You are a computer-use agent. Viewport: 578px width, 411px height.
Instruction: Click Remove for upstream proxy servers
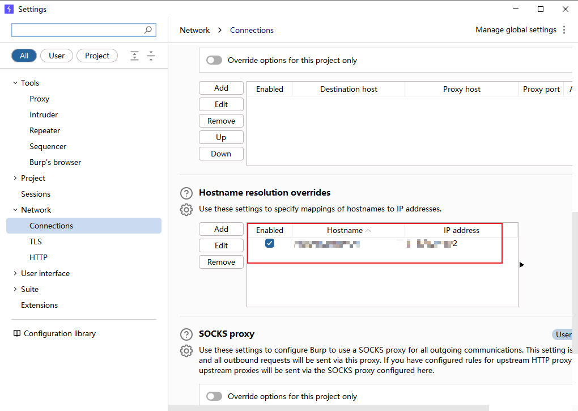coord(221,121)
